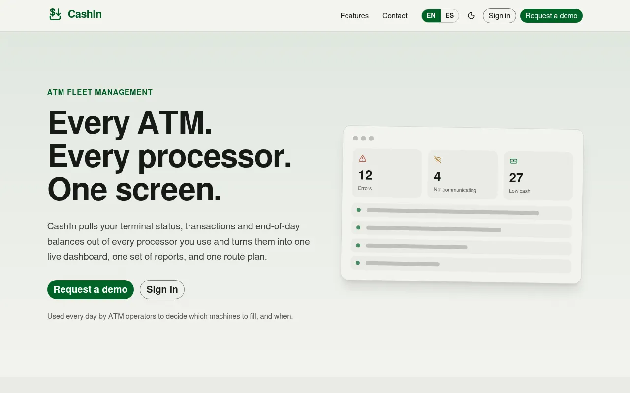Image resolution: width=630 pixels, height=393 pixels.
Task: Click the Errors warning triangle icon
Action: click(363, 159)
